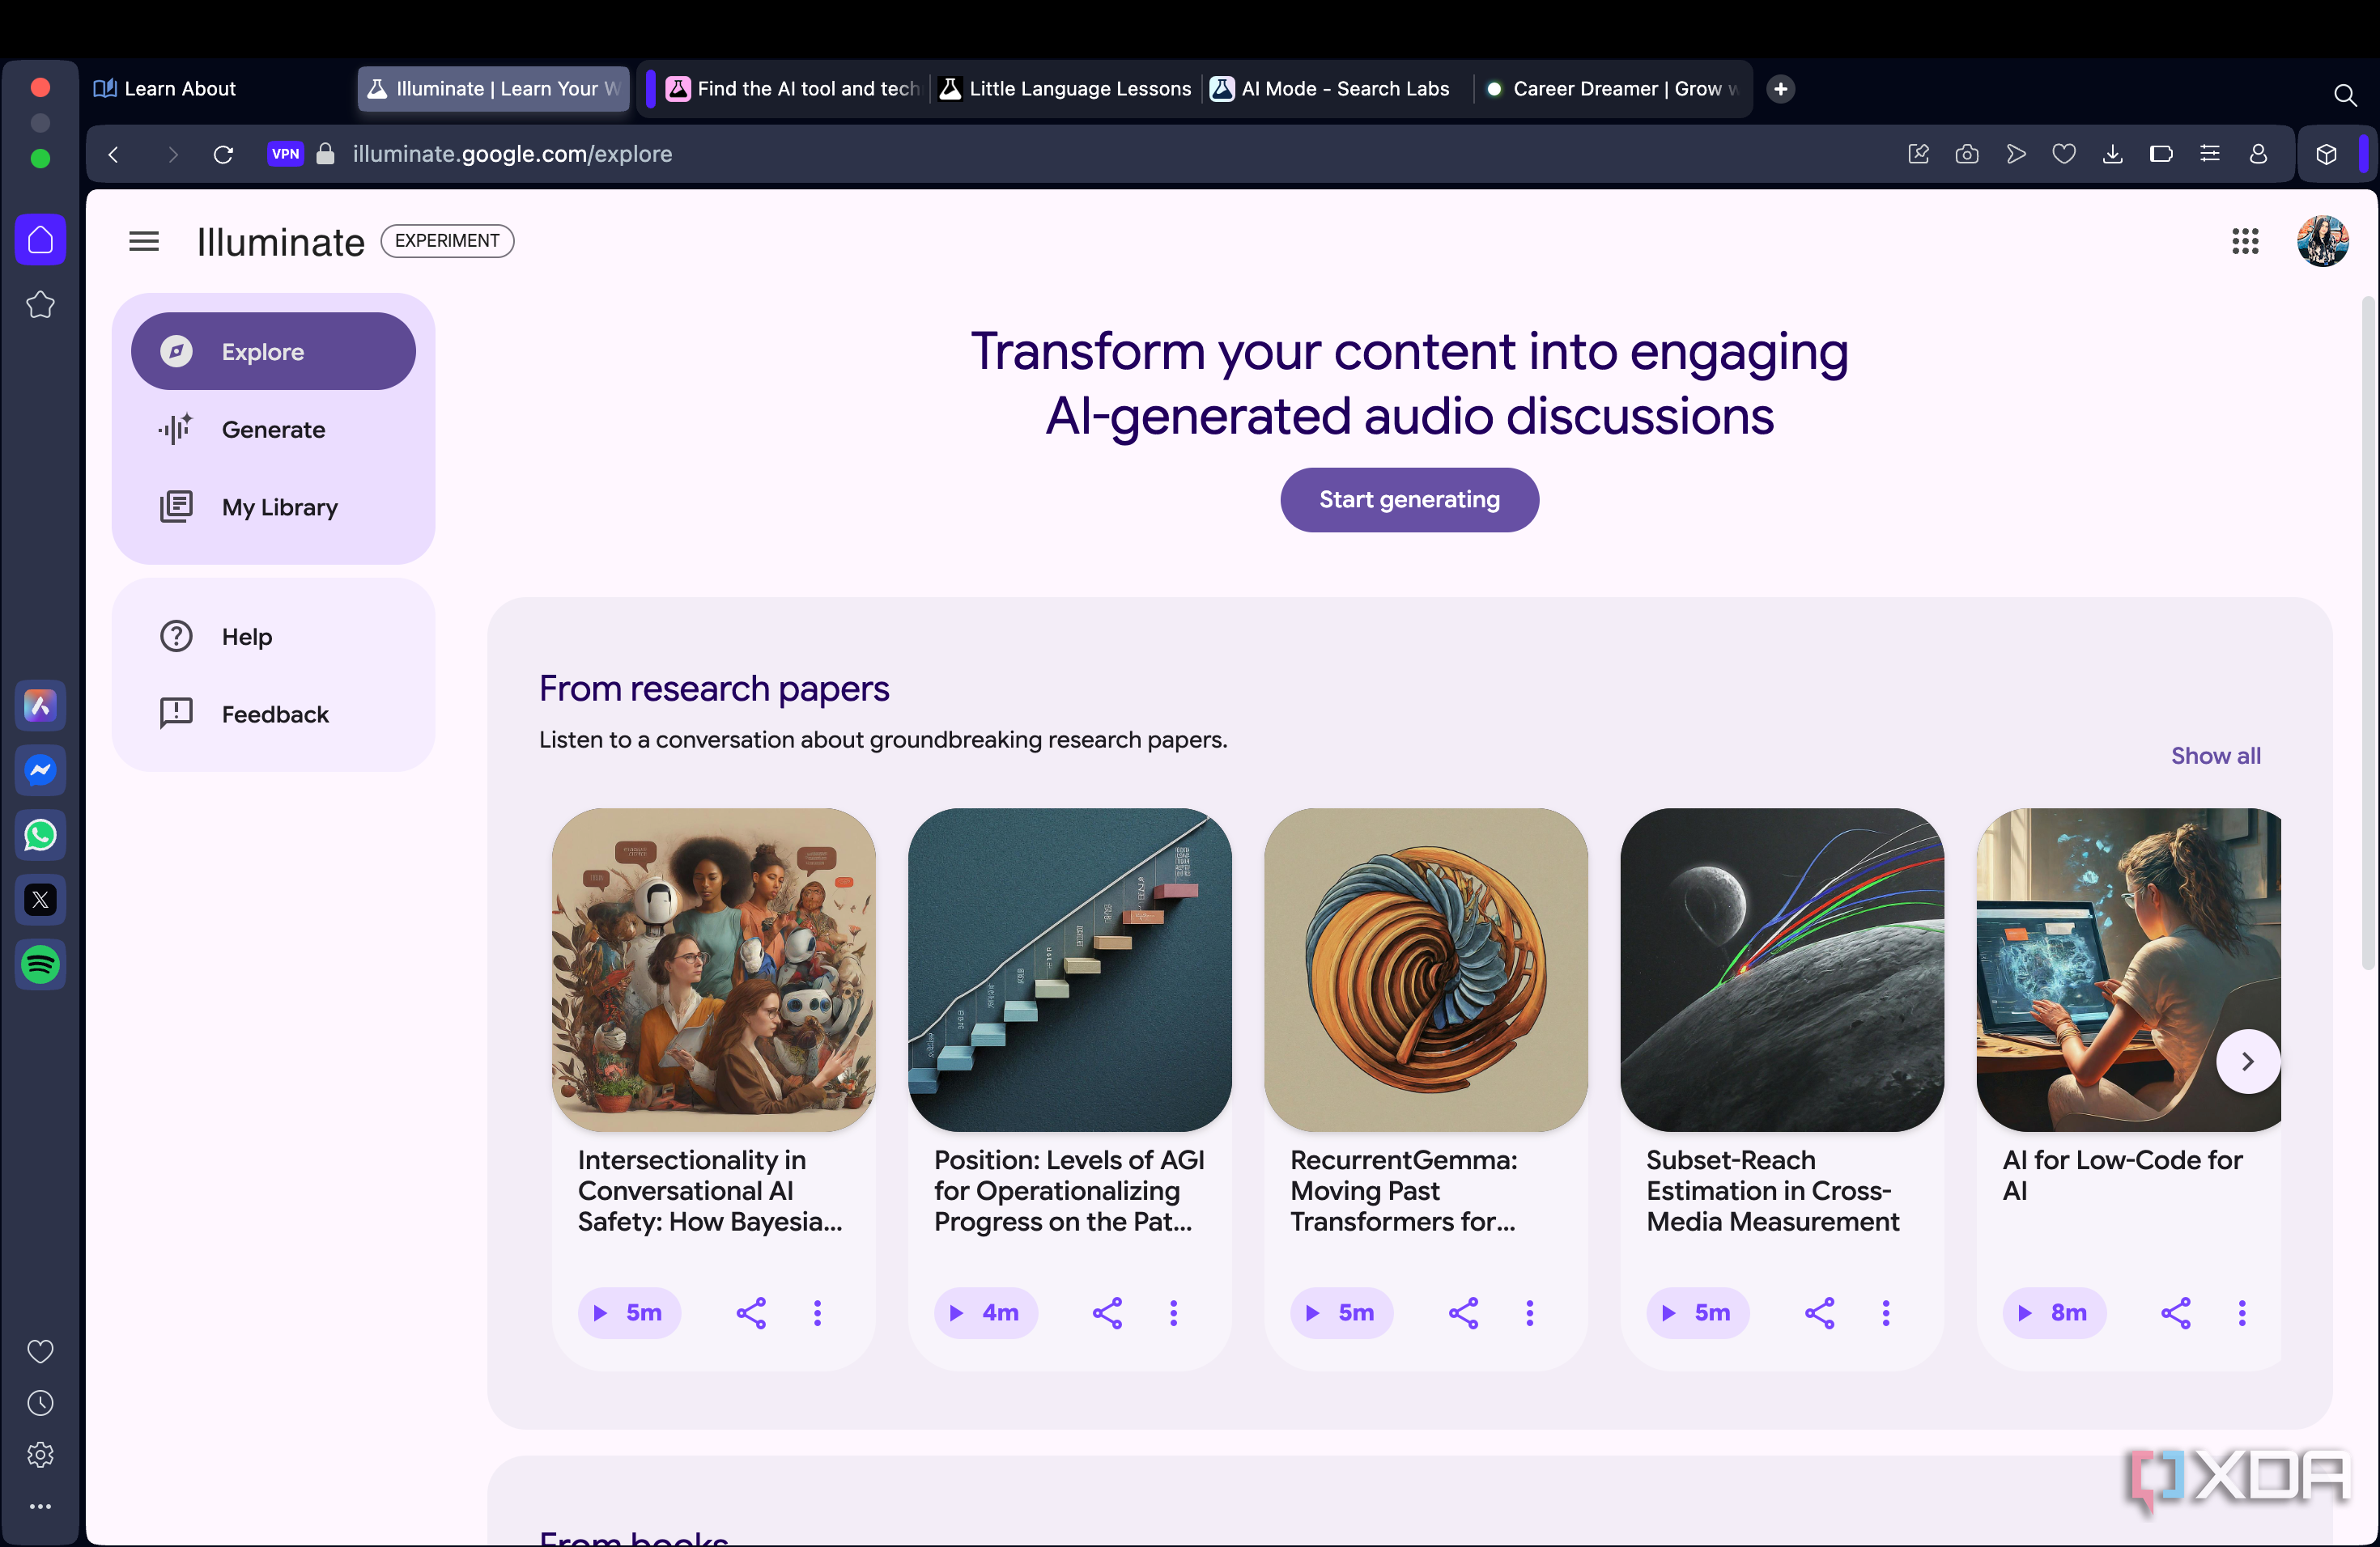This screenshot has width=2380, height=1547.
Task: Open more options for the Levels of AGI card
Action: [x=1173, y=1312]
